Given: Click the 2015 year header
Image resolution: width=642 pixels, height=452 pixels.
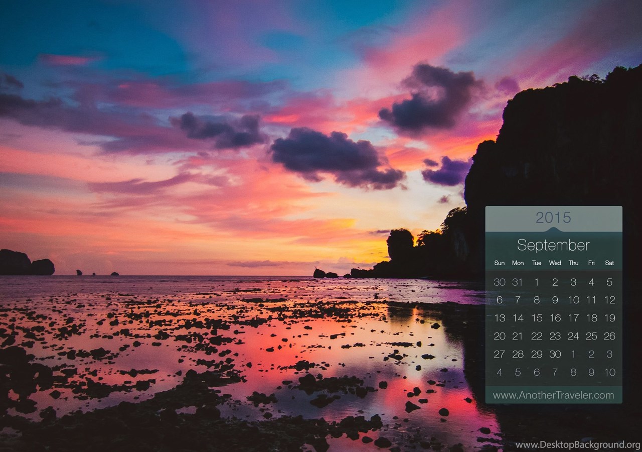Looking at the screenshot, I should (x=553, y=217).
